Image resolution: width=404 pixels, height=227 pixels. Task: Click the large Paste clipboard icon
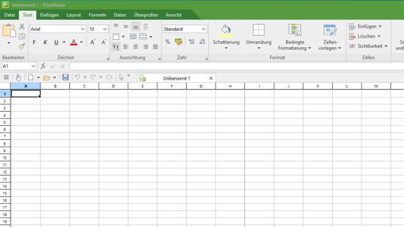tap(9, 31)
